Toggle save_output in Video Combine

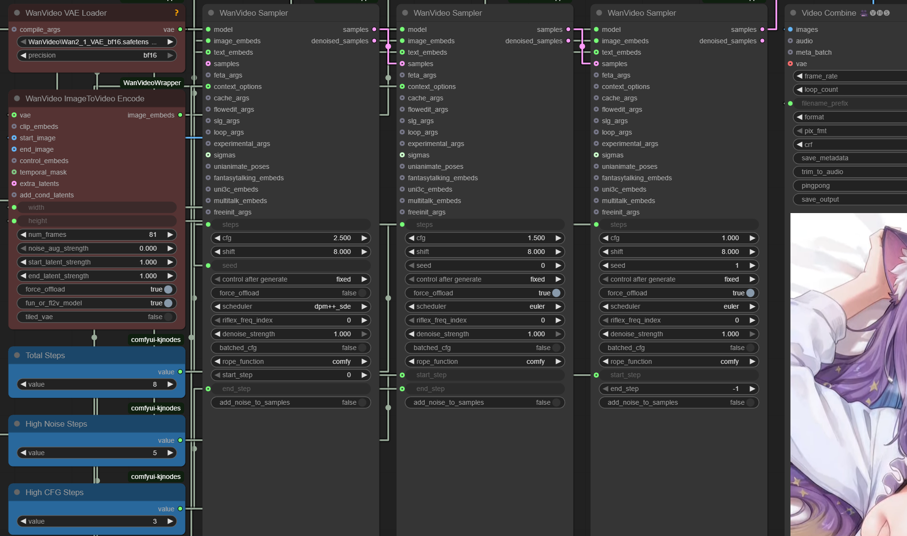point(850,199)
